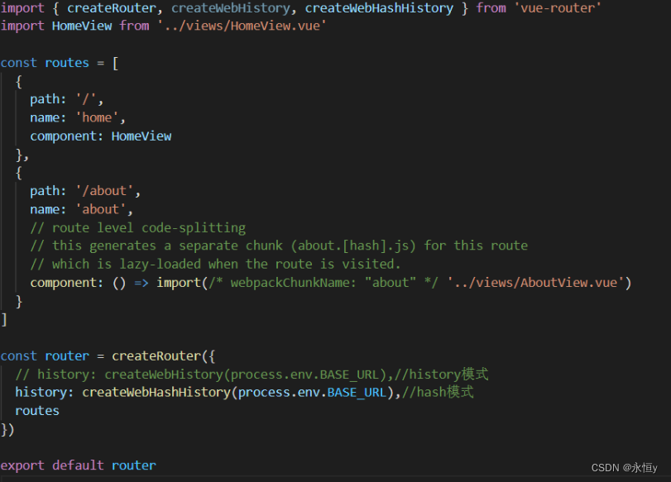The image size is (671, 482).
Task: Click the path: '/' line
Action: tap(67, 99)
